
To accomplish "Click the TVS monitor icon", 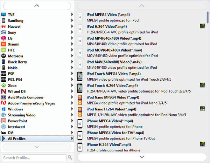I will tap(3, 14).
